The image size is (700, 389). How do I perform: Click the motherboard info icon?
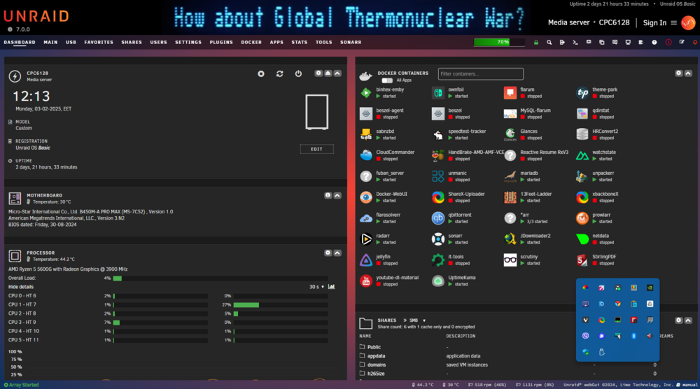328,195
